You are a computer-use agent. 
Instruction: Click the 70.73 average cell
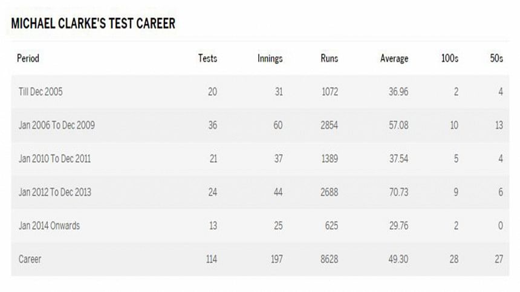pos(398,192)
